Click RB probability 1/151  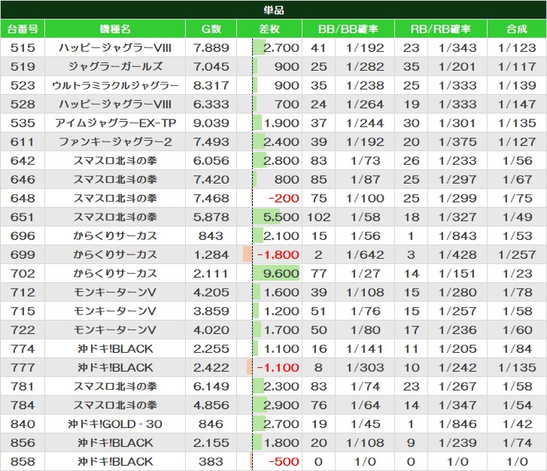coord(457,274)
